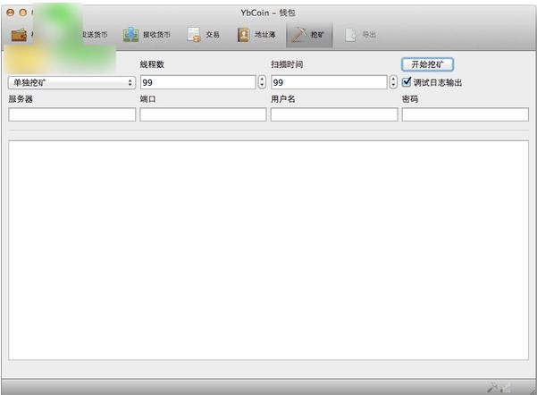The image size is (537, 395).
Task: Focus the 服务器 server input field
Action: [71, 114]
